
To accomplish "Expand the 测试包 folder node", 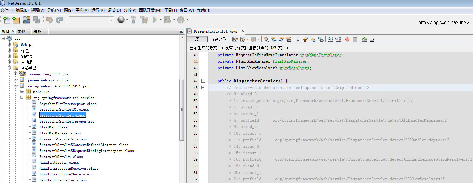I will tap(10, 56).
